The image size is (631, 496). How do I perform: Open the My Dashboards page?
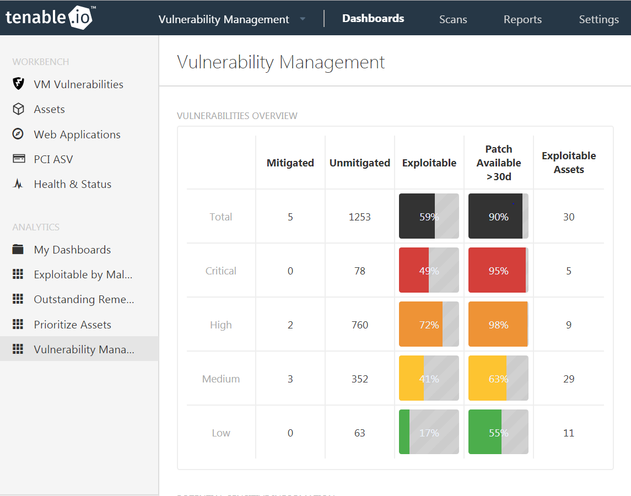point(72,249)
